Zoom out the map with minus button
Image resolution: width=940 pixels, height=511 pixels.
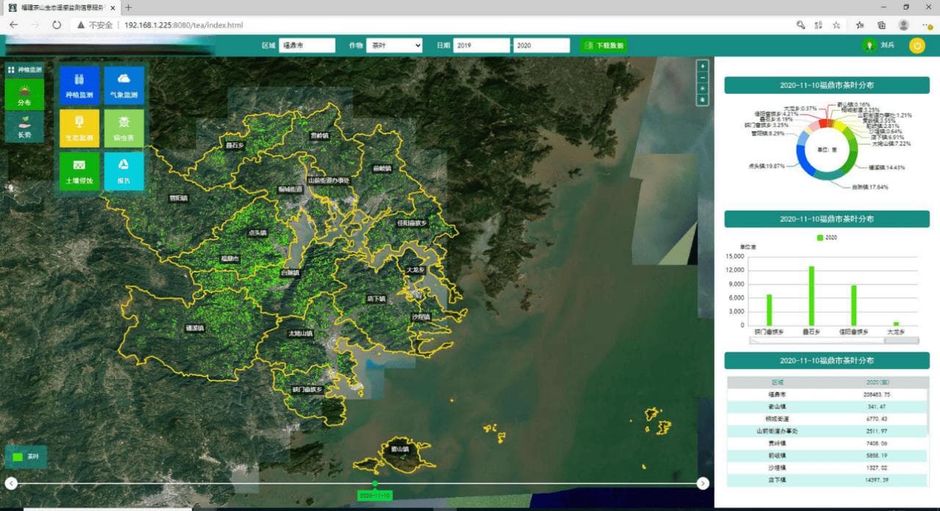[703, 76]
